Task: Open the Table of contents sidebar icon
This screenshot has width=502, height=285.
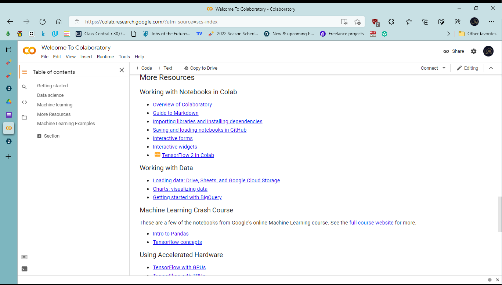Action: 24,72
